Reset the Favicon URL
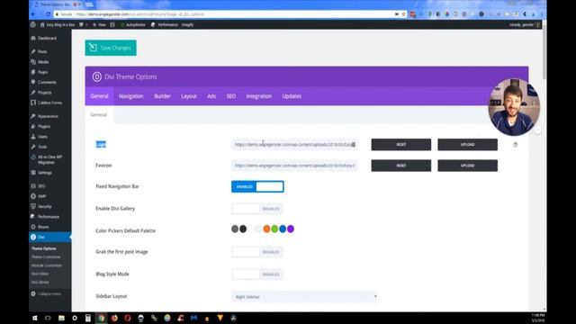This screenshot has height=324, width=576. [401, 166]
